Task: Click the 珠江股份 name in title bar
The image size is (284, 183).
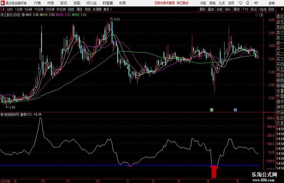Action: click(x=183, y=3)
